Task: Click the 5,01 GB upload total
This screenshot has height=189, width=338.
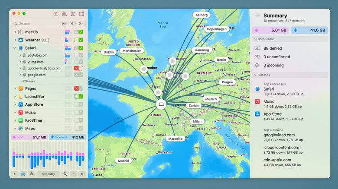Action: coord(271,30)
